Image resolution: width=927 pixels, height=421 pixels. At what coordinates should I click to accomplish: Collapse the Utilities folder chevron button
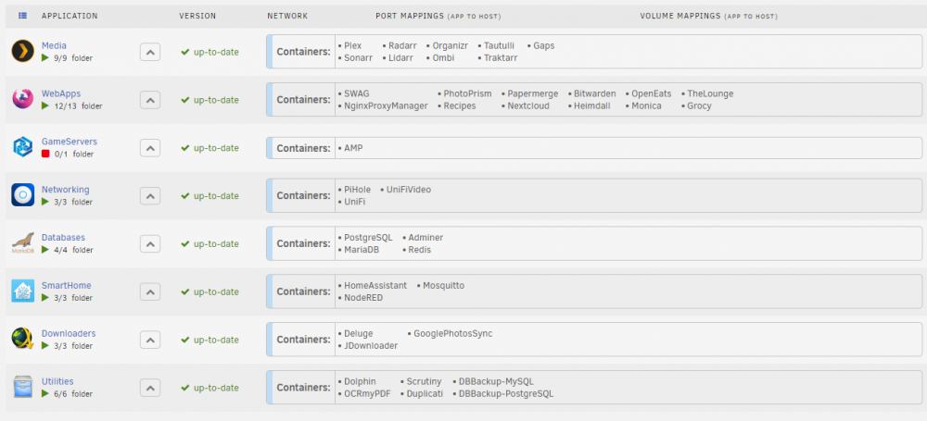click(150, 388)
